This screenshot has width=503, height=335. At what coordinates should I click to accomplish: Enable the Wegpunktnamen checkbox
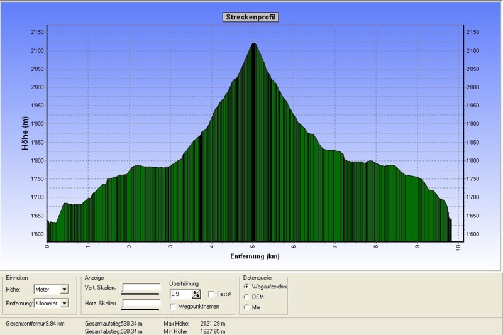coord(174,306)
